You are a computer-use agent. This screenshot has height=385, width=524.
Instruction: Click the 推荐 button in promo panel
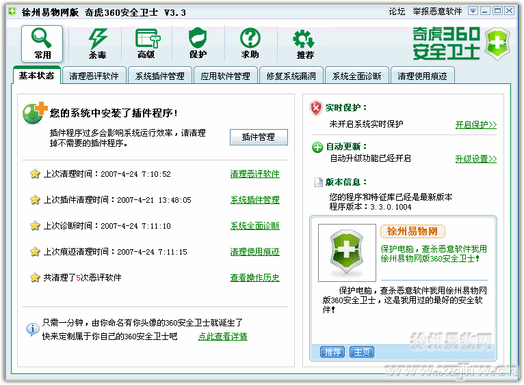click(332, 352)
